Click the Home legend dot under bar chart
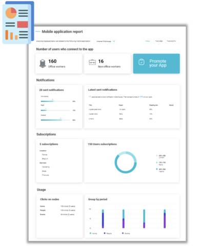Screen dimensions: 197x246 pyautogui.click(x=90, y=233)
